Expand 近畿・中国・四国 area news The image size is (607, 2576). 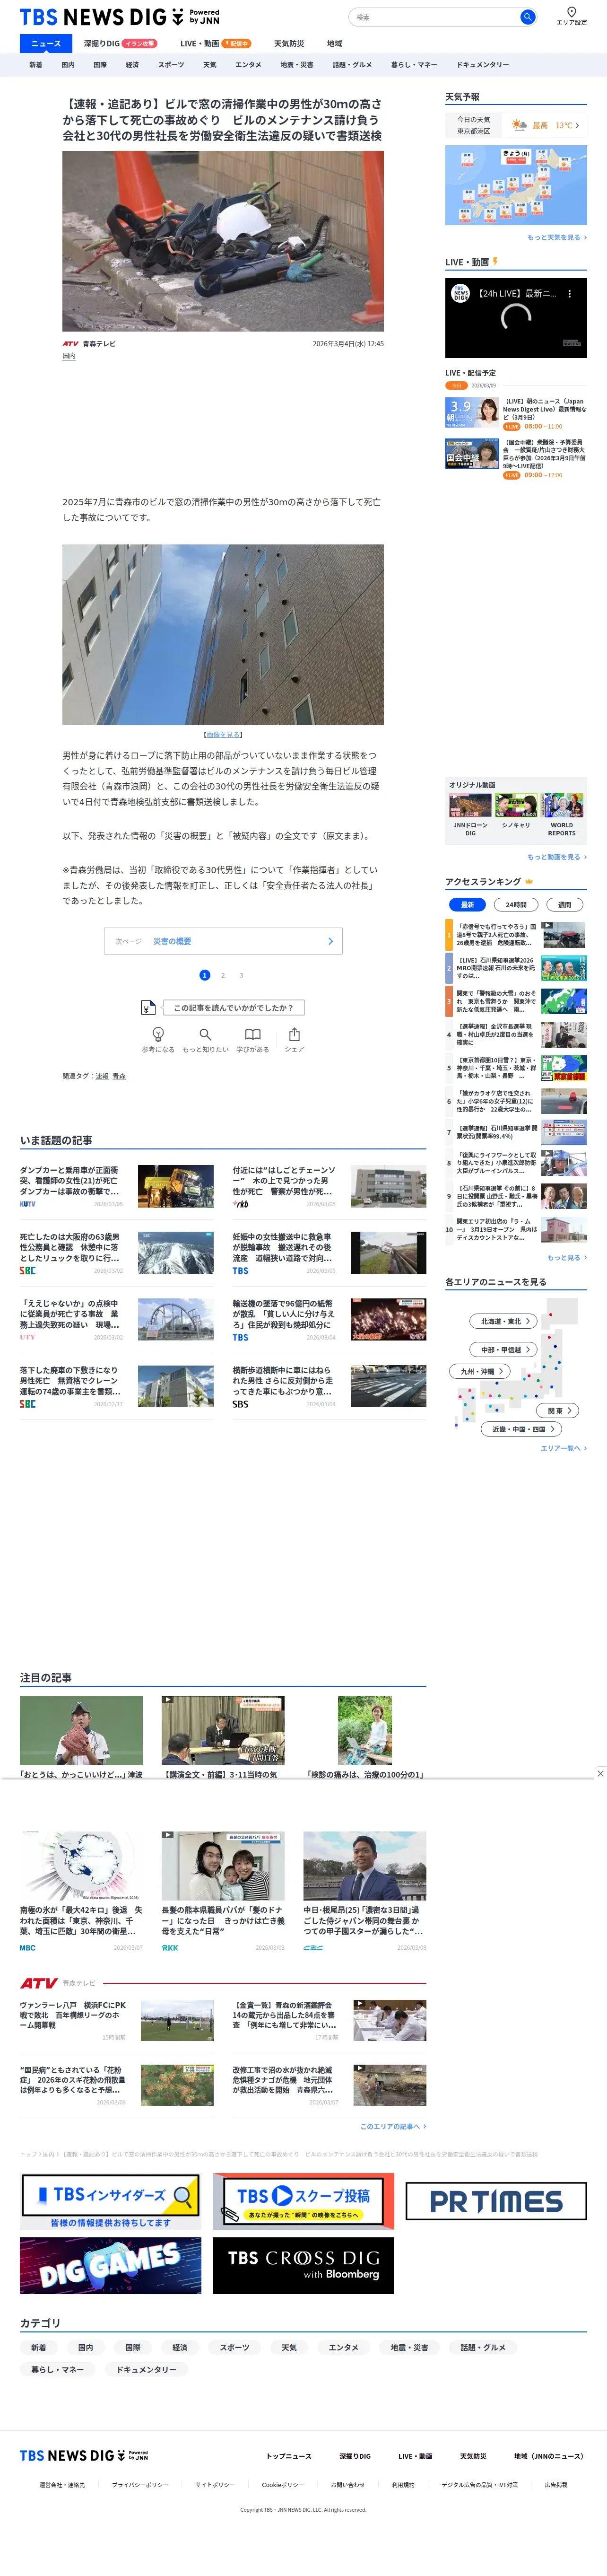coord(521,1429)
